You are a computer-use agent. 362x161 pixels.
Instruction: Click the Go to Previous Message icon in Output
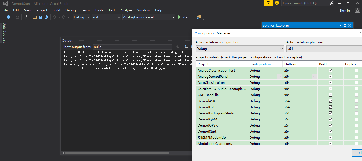[186, 47]
